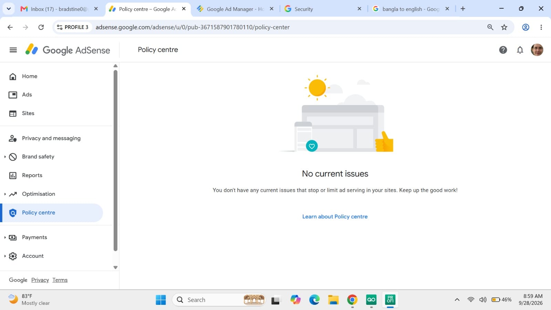551x310 pixels.
Task: Show hidden system tray icons
Action: (457, 300)
